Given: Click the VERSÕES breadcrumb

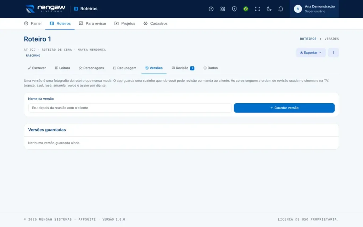Looking at the screenshot, I should click(x=331, y=39).
